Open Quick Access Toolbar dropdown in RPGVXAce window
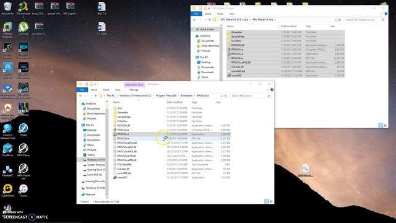 tap(95, 84)
